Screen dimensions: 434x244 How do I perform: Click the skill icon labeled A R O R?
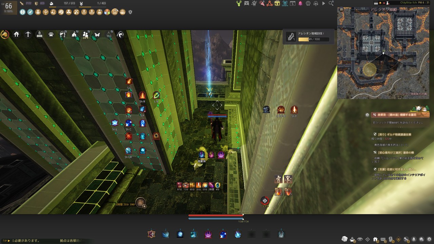click(281, 109)
